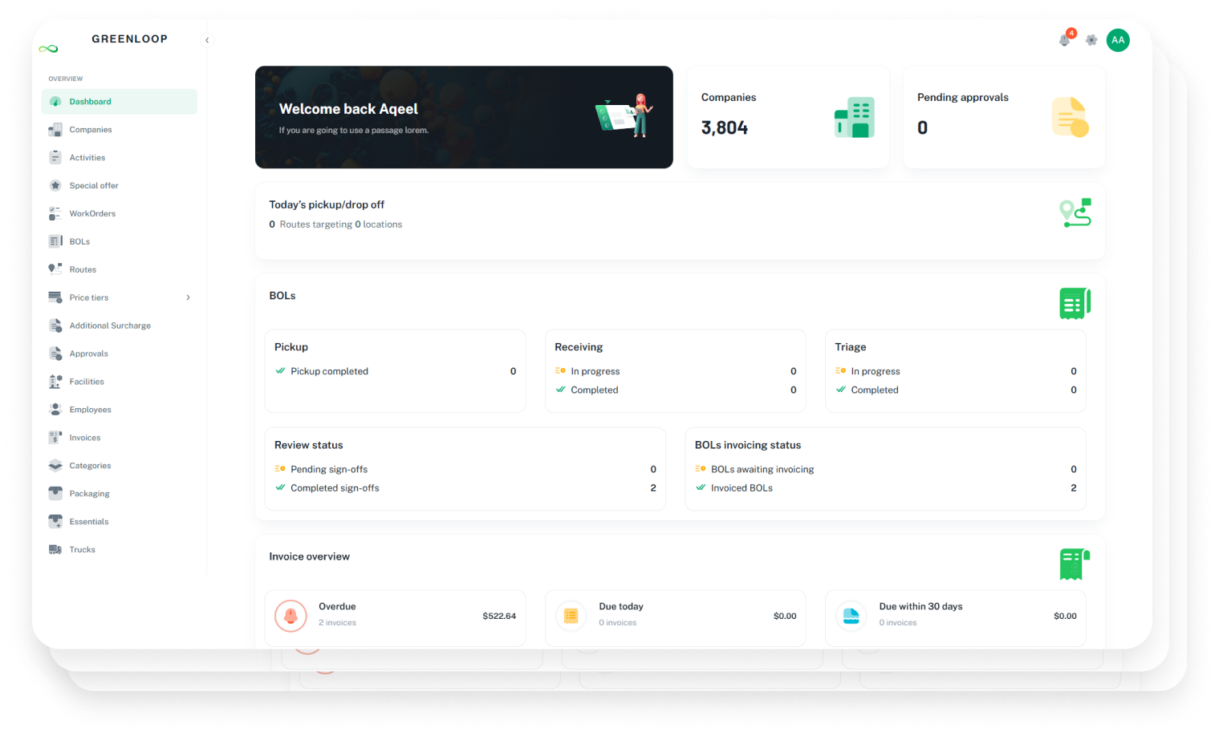Click the Overdue invoices alarm icon
This screenshot has width=1219, height=736.
(x=291, y=616)
